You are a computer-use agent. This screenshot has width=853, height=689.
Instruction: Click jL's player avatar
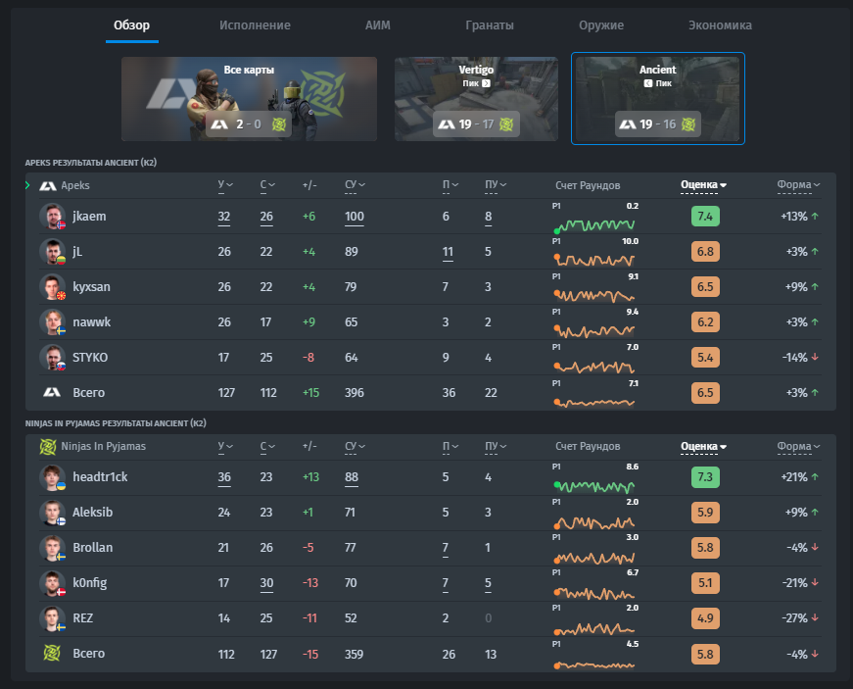point(52,252)
